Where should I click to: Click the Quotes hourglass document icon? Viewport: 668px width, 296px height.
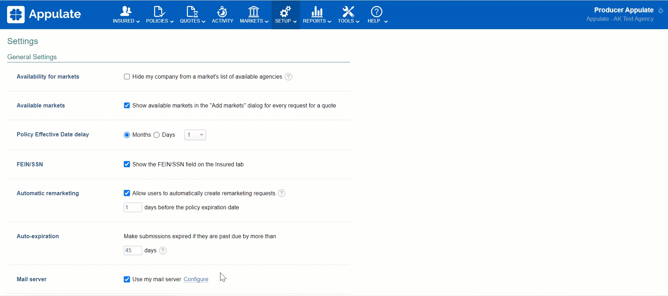pyautogui.click(x=192, y=11)
